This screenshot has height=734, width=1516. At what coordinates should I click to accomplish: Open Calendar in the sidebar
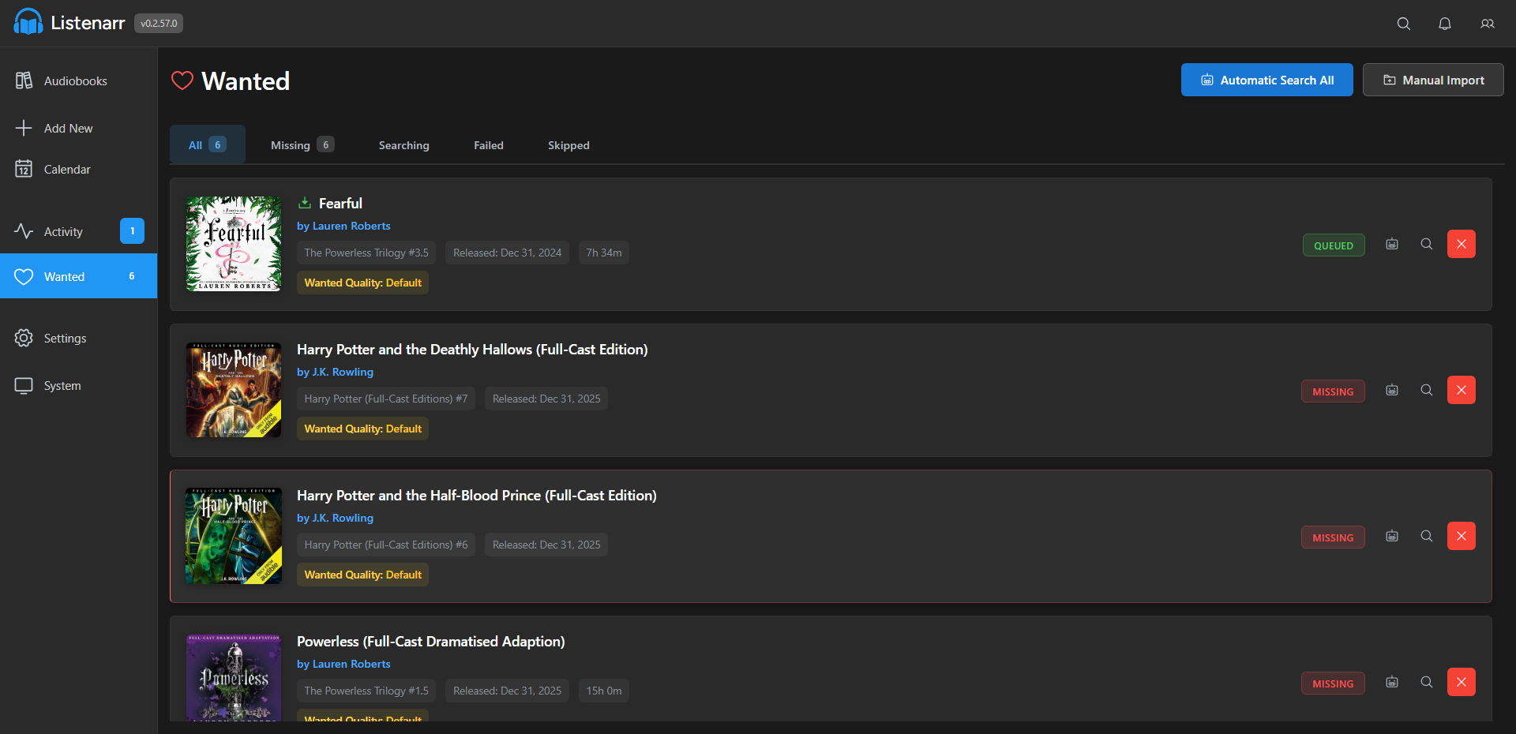click(x=79, y=169)
